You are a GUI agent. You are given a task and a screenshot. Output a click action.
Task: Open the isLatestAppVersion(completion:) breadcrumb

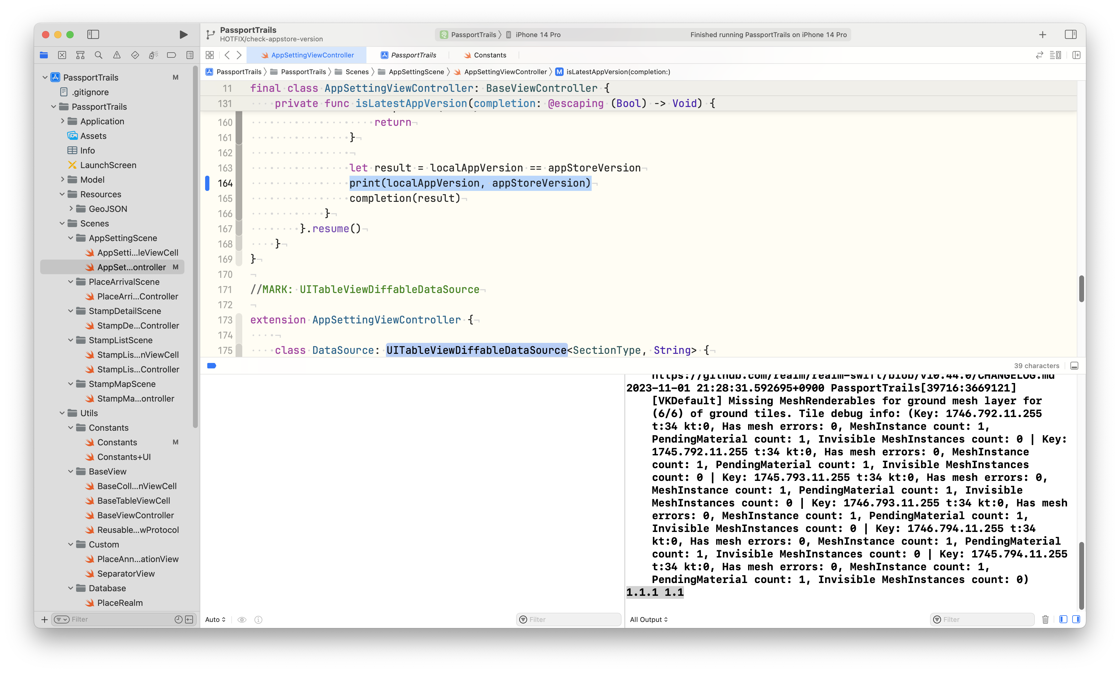[613, 72]
